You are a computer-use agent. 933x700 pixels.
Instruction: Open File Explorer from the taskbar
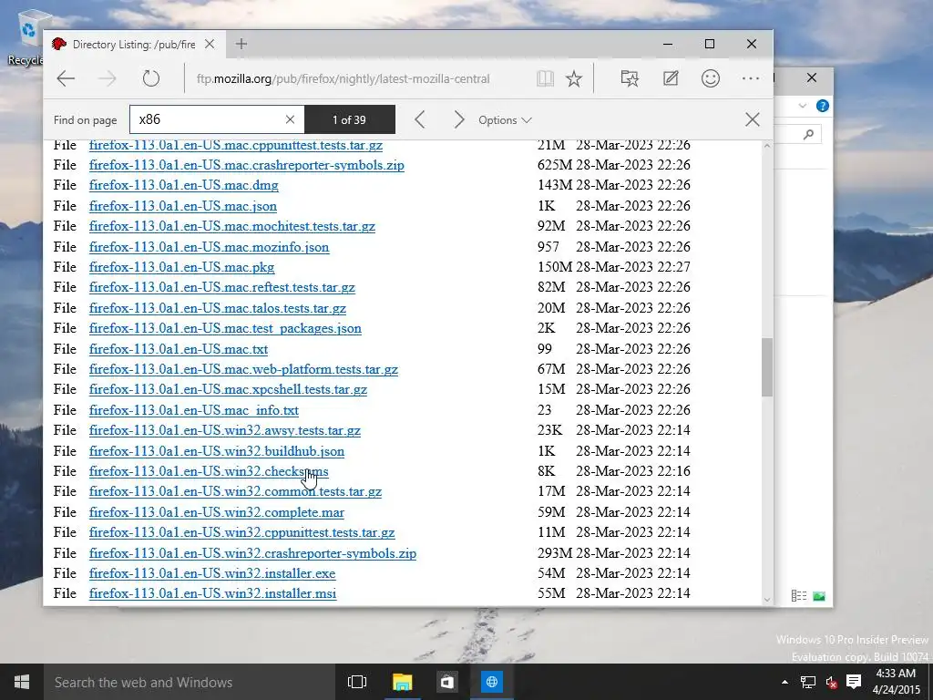(403, 682)
